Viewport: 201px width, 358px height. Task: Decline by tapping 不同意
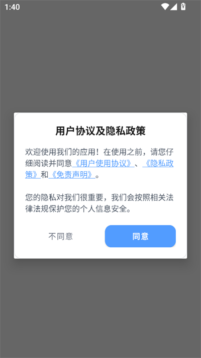[61, 236]
